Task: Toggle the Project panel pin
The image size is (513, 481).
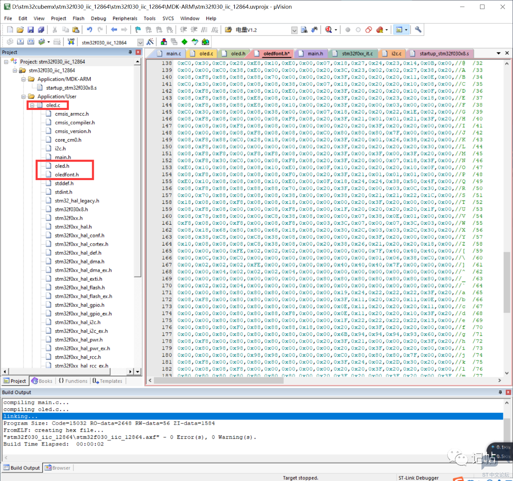Action: (130, 52)
